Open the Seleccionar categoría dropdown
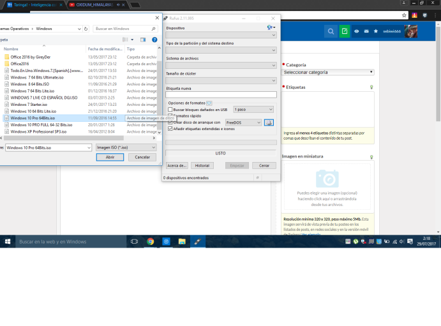 click(327, 72)
